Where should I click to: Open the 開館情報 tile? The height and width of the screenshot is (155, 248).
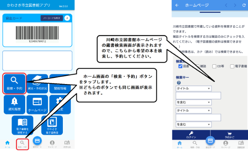pos(60,84)
